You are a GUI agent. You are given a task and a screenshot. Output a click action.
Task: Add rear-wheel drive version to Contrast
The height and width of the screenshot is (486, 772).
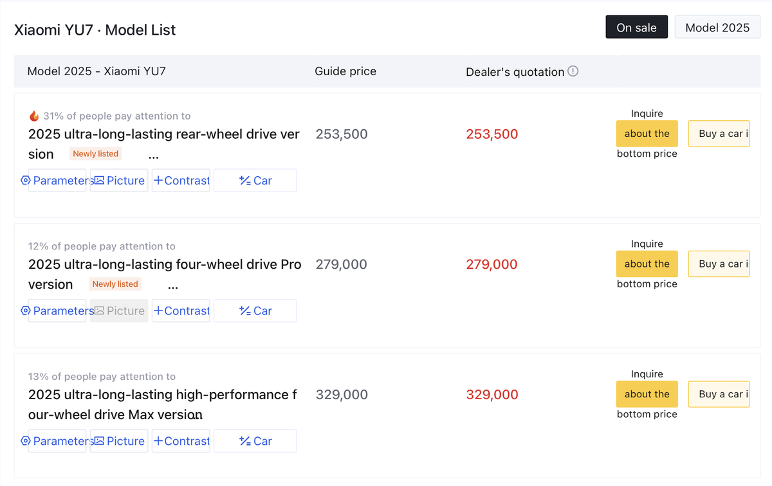[x=181, y=181]
